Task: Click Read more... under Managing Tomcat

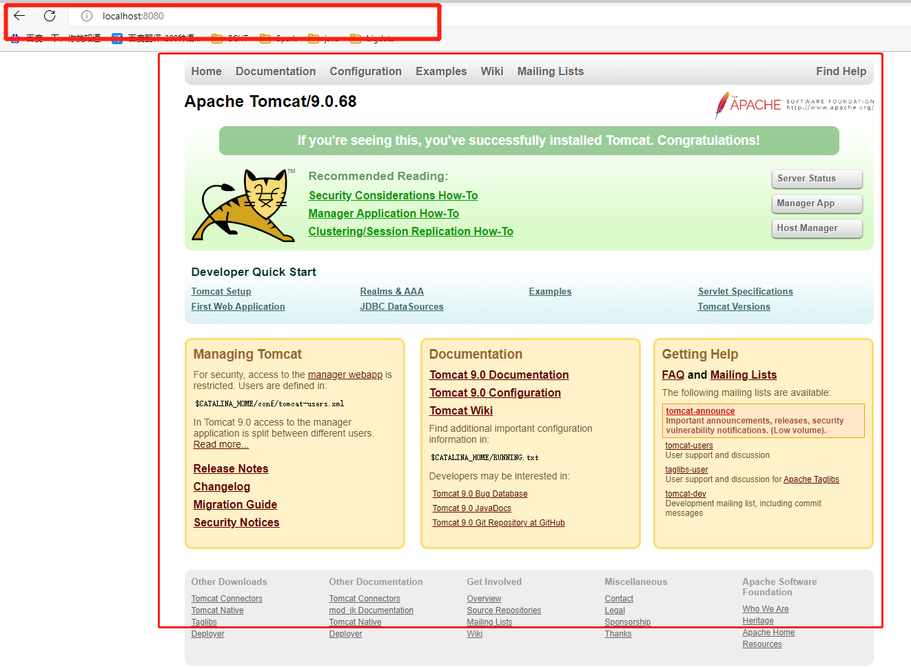Action: coord(221,445)
